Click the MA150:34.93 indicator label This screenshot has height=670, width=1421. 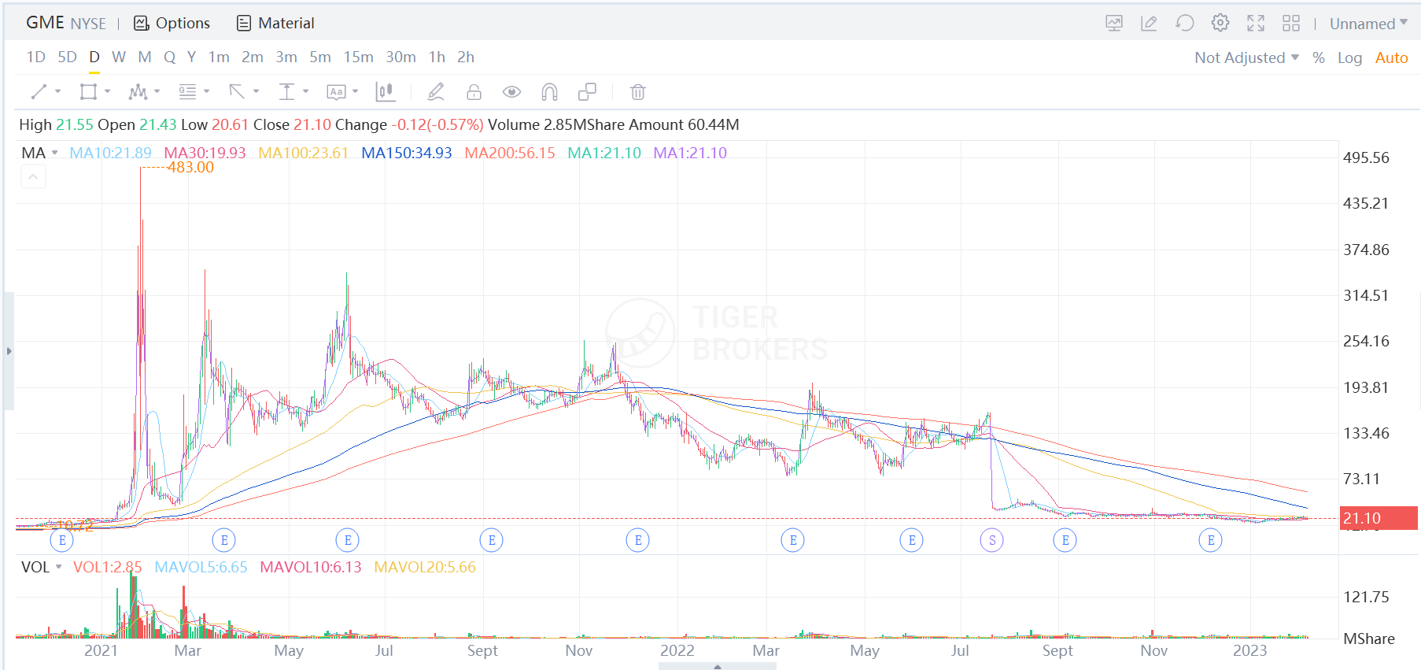click(x=407, y=153)
